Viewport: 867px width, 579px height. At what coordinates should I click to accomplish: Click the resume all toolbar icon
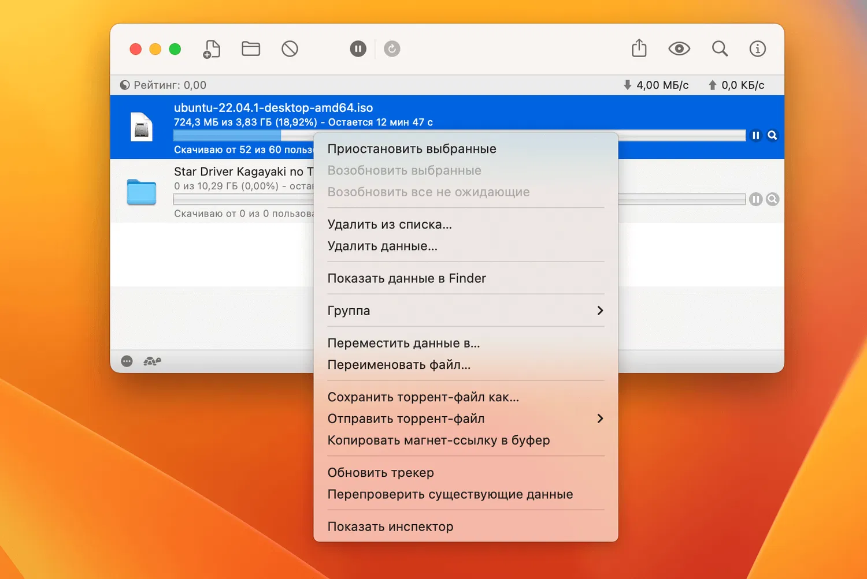coord(392,49)
